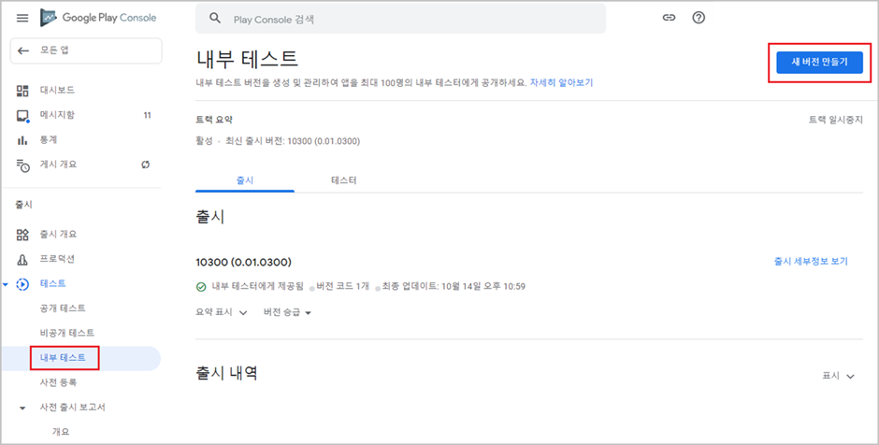This screenshot has width=879, height=445.
Task: Click the 출시 내역 heading
Action: pyautogui.click(x=226, y=373)
